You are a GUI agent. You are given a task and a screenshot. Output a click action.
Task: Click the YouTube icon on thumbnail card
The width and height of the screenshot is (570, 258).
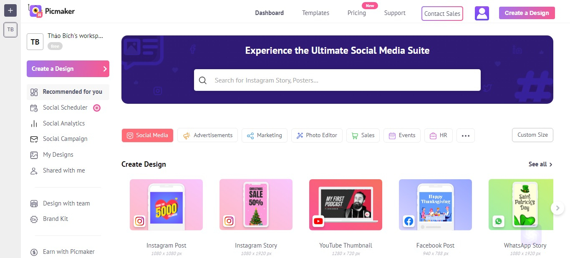pos(318,221)
